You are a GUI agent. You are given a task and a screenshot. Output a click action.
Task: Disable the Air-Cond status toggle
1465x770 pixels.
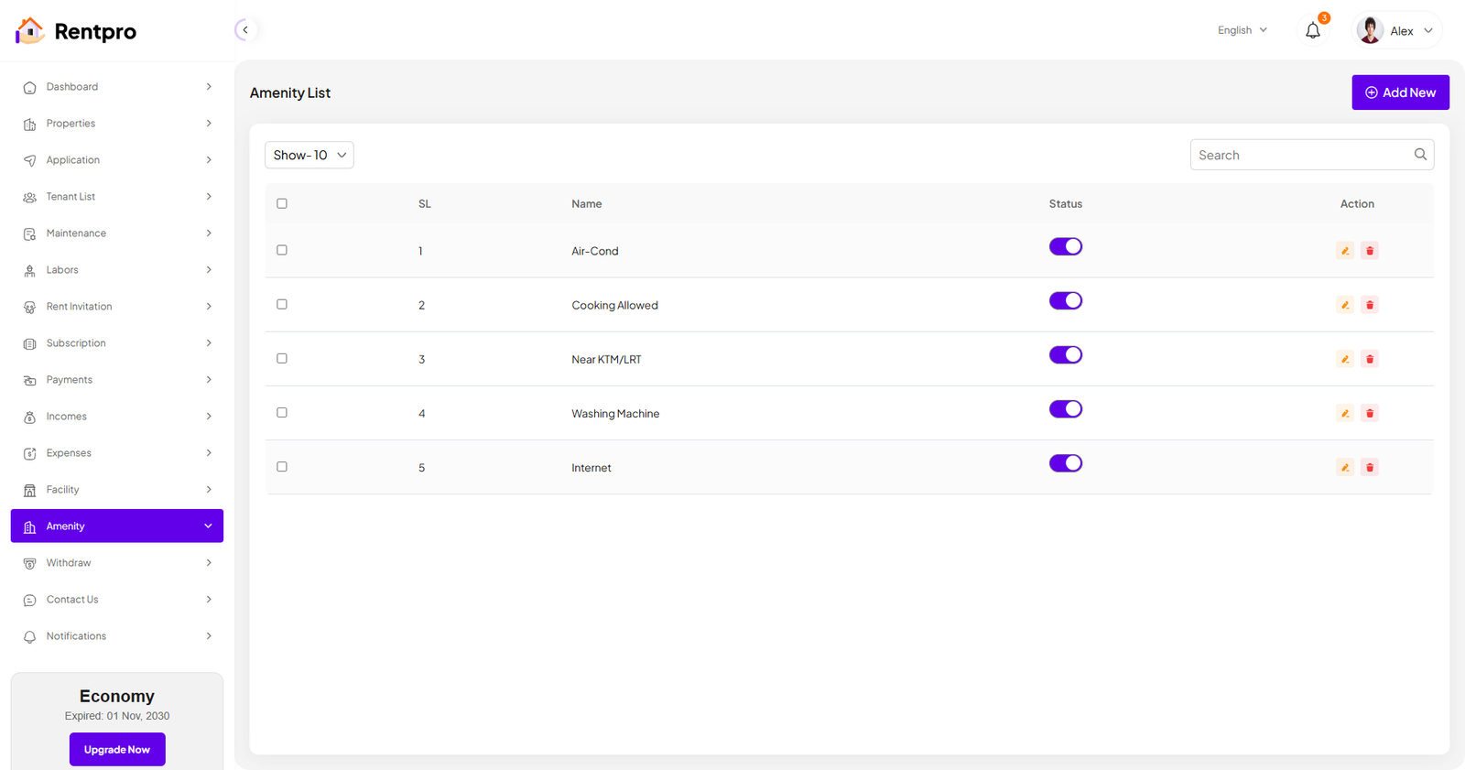pyautogui.click(x=1065, y=246)
